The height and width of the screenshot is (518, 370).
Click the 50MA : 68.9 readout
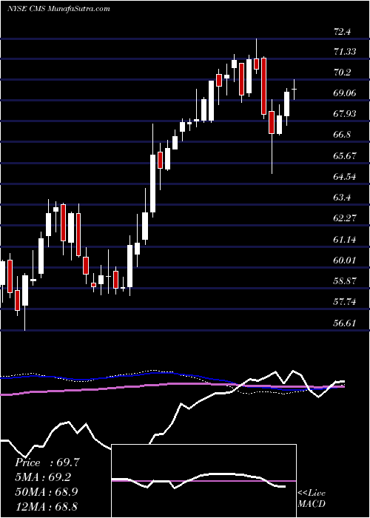coord(47,491)
